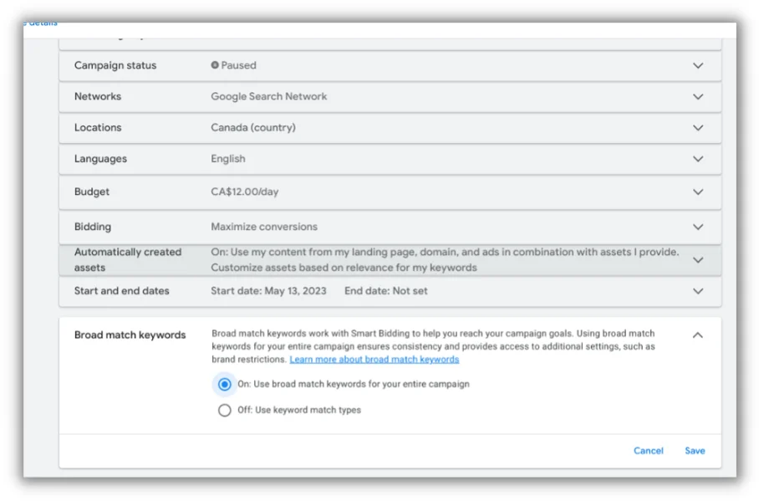
Task: Click the Paused status indicator icon
Action: [215, 65]
